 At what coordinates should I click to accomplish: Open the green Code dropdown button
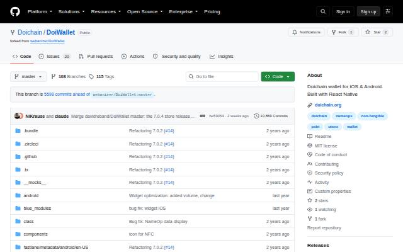coord(278,77)
